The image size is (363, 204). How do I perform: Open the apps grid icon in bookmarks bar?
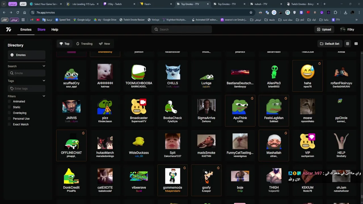(23, 20)
